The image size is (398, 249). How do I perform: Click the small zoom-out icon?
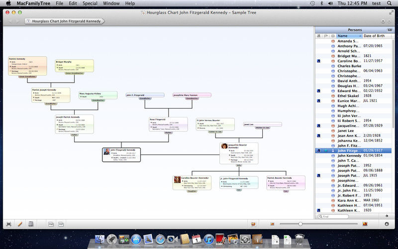272,224
